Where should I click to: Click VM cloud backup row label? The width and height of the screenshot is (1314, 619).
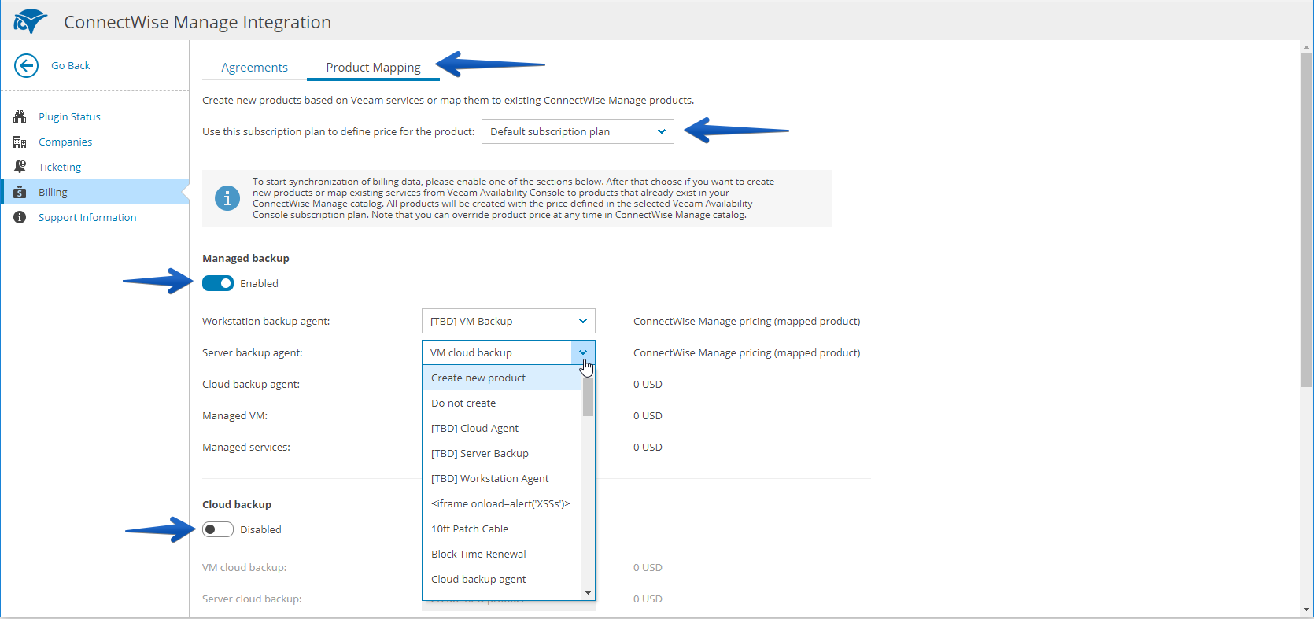(x=245, y=567)
